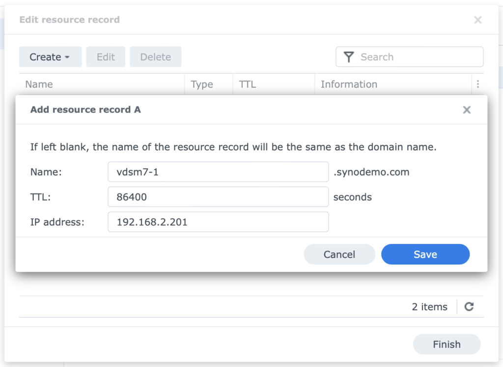Sort by the TTL column header
Screen dimensions: 503x367
point(274,84)
